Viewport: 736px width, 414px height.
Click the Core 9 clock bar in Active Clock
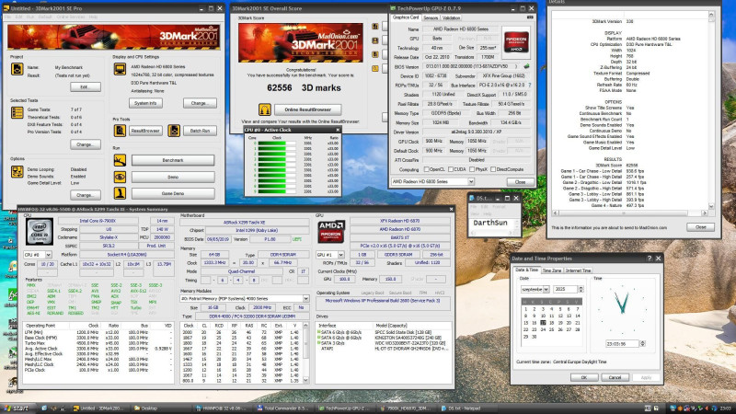pos(277,191)
